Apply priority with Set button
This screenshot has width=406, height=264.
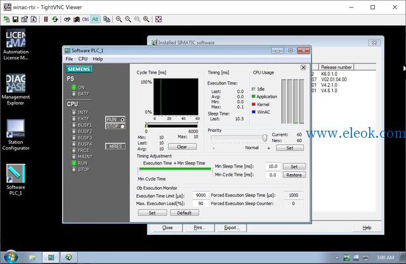(x=290, y=148)
